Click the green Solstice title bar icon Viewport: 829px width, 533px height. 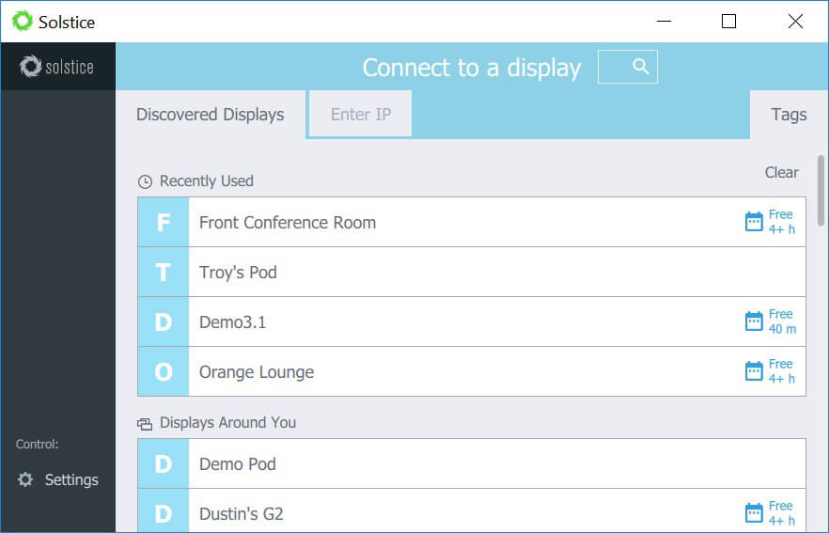click(x=23, y=21)
